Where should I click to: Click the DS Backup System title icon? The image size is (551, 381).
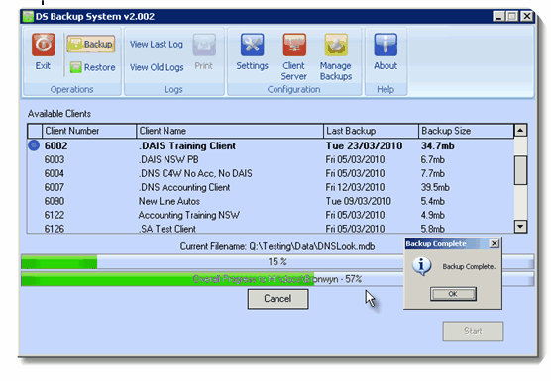click(28, 17)
